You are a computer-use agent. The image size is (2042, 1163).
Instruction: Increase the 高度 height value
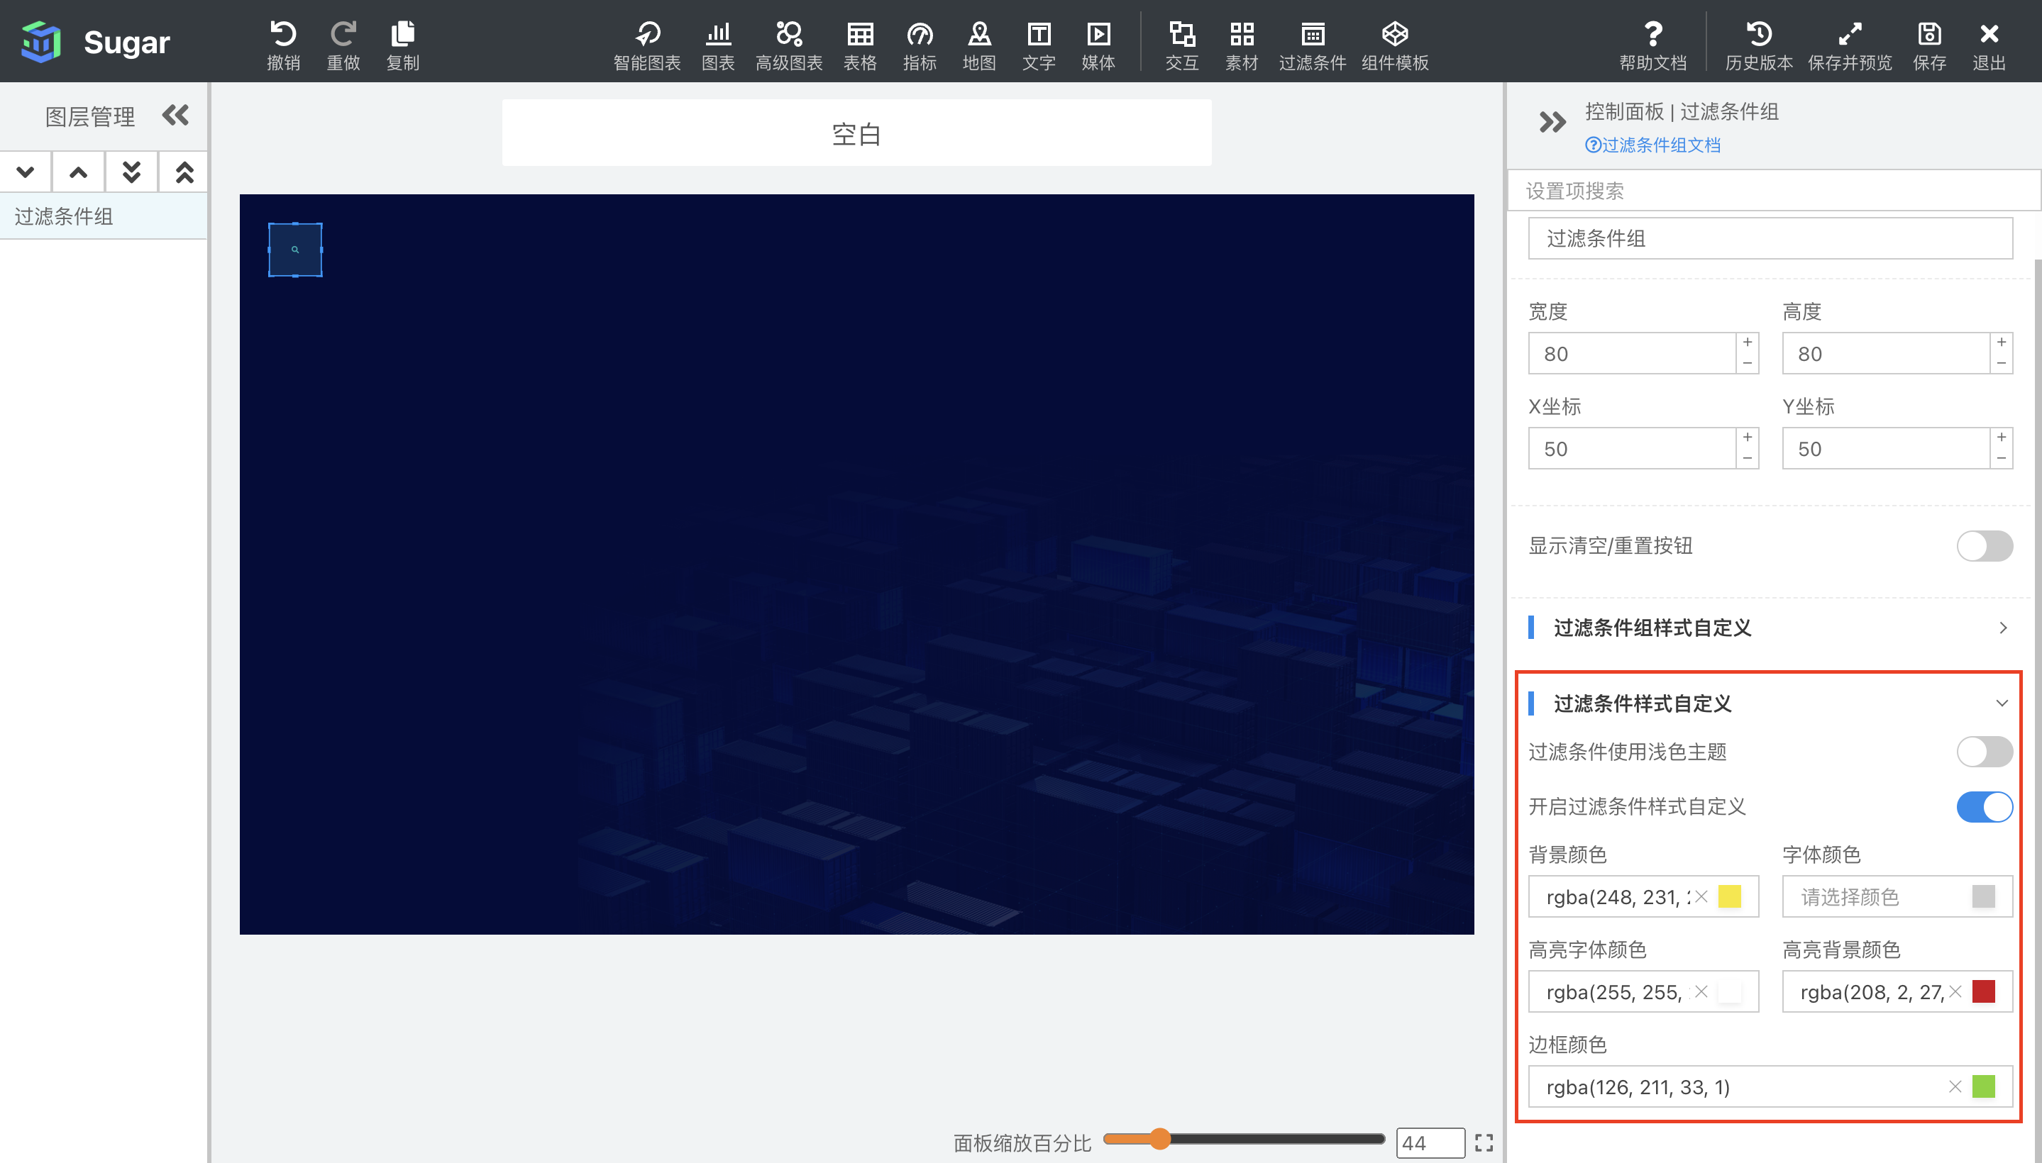coord(2002,343)
